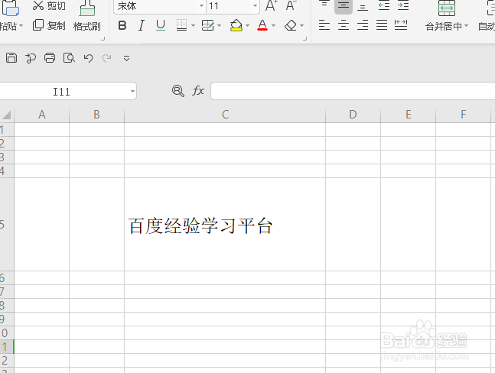Viewport: 495px width, 373px height.
Task: Click the Select All corner triangle
Action: click(7, 115)
